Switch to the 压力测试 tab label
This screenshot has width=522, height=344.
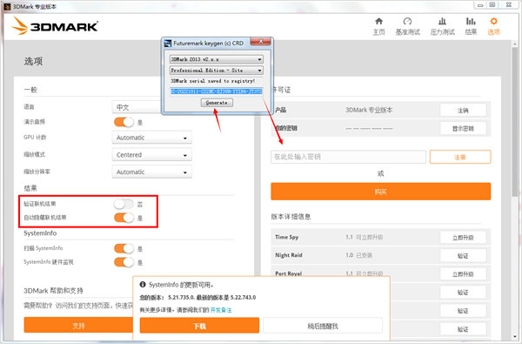pyautogui.click(x=442, y=32)
